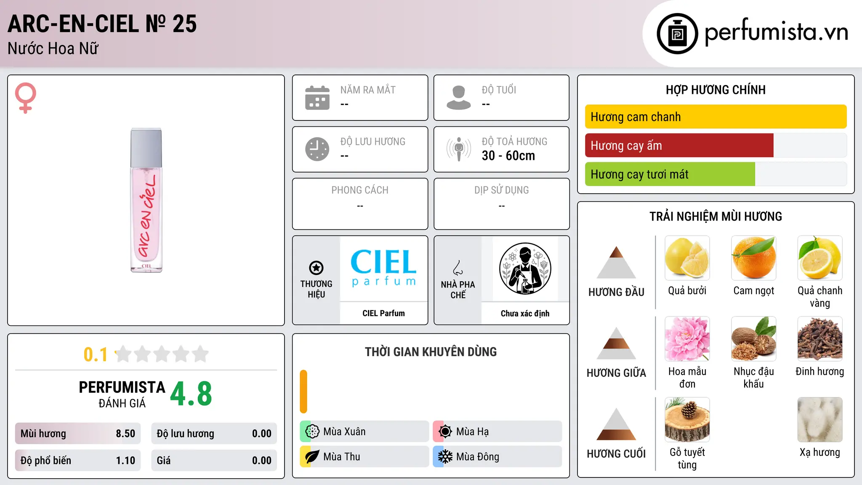The height and width of the screenshot is (485, 862).
Task: Click the star badge icon above Thương hiệu
Action: coord(316,267)
